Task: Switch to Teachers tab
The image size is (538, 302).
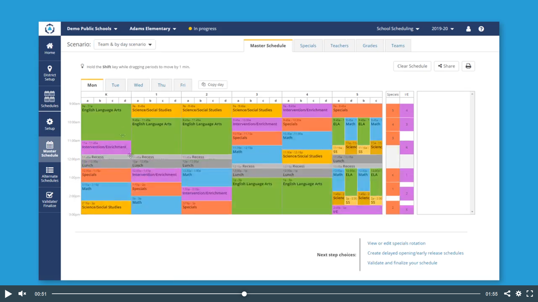Action: pos(339,46)
